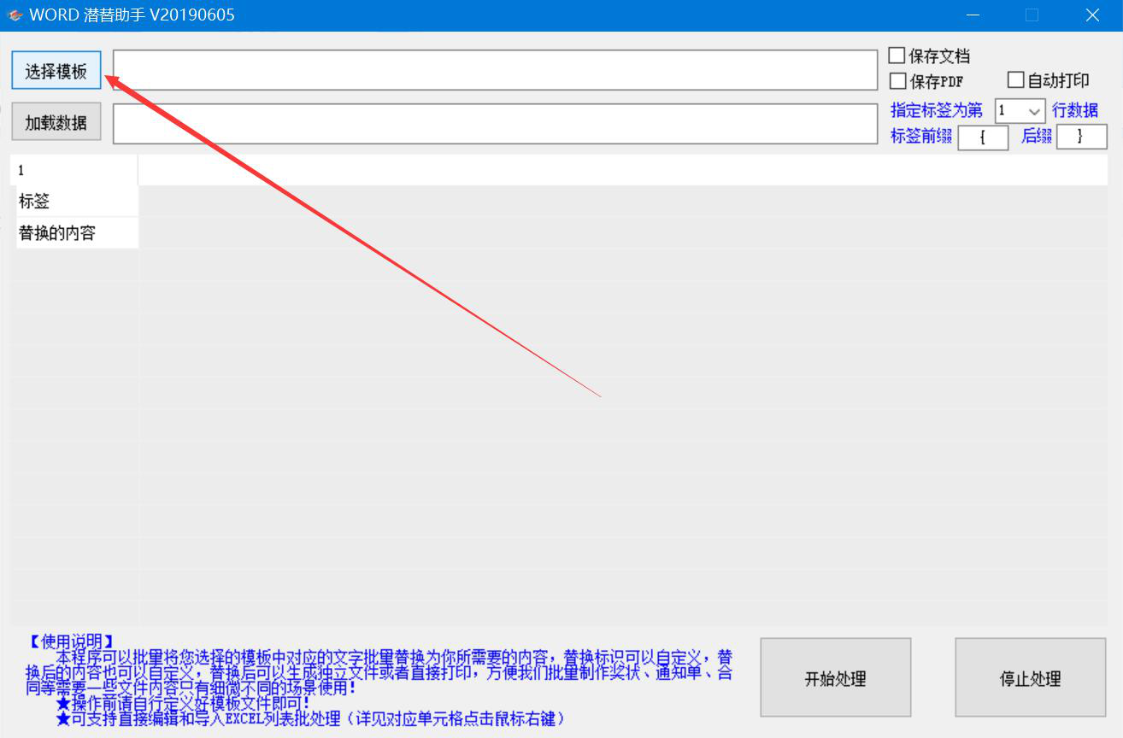This screenshot has height=738, width=1123.
Task: Close the WORD 潜替助手 window
Action: (1092, 15)
